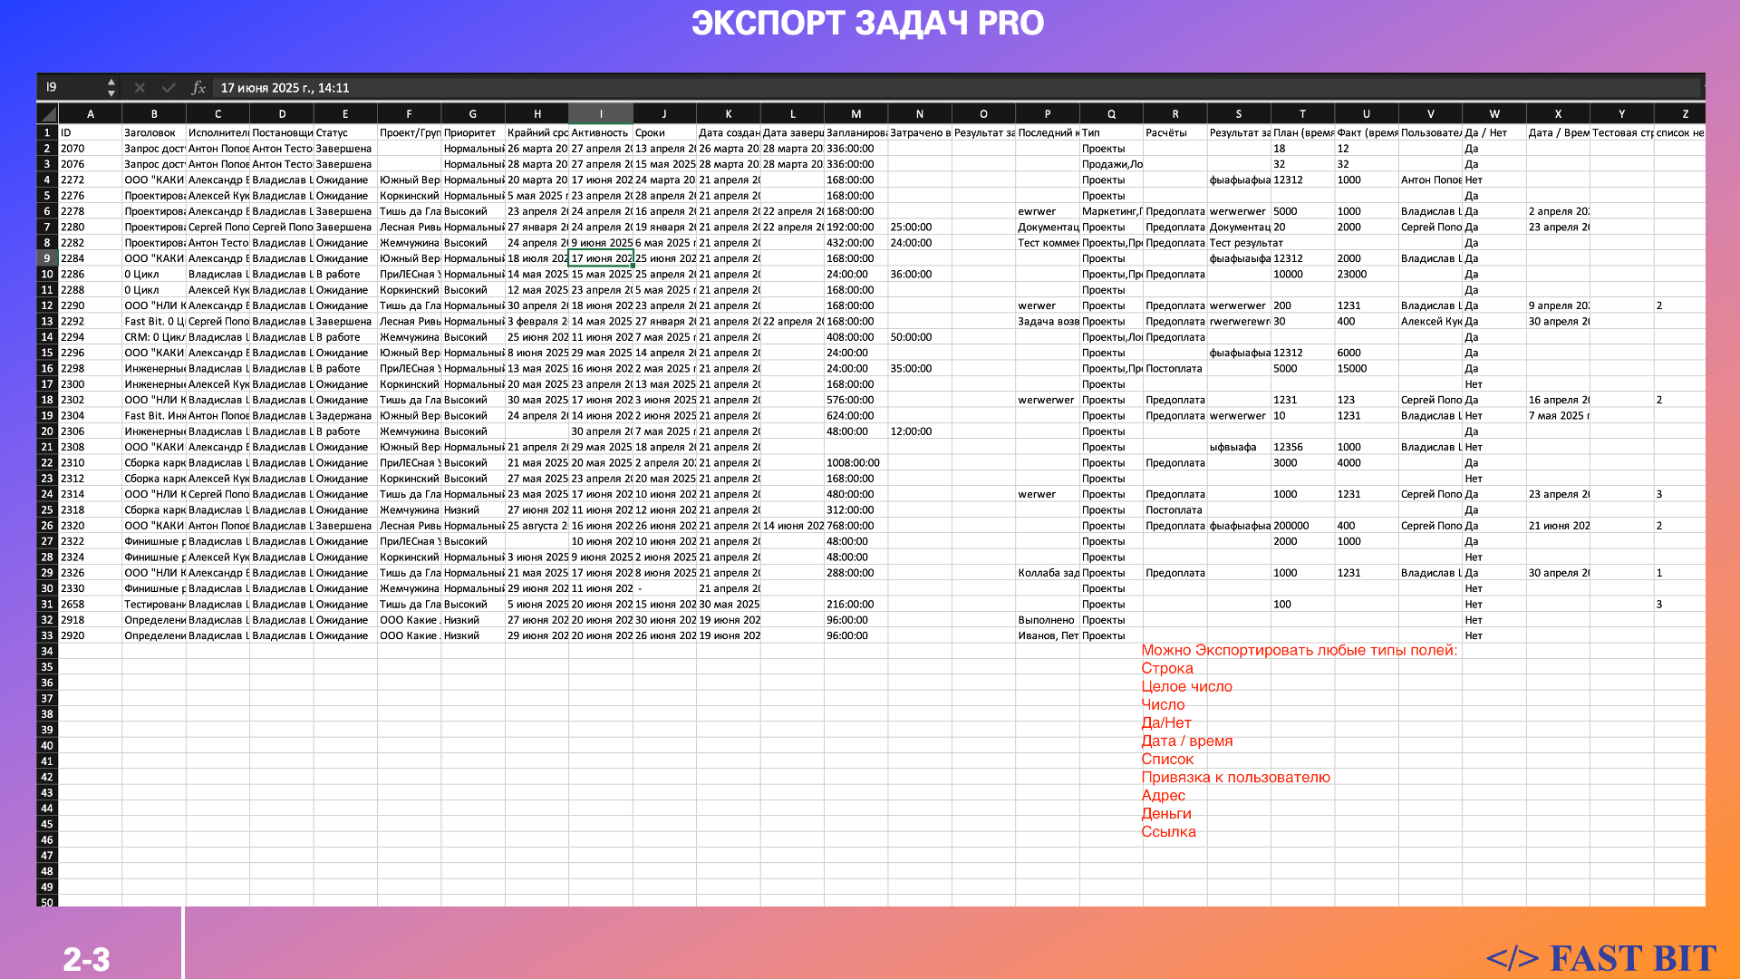The image size is (1740, 979).
Task: Click the 21 июня 202 date cell
Action: pos(1558,526)
